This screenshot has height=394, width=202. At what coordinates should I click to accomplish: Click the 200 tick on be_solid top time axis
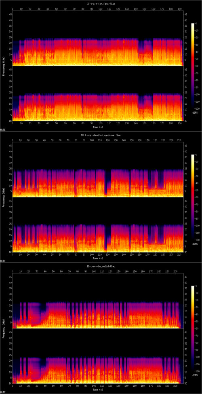(175, 271)
